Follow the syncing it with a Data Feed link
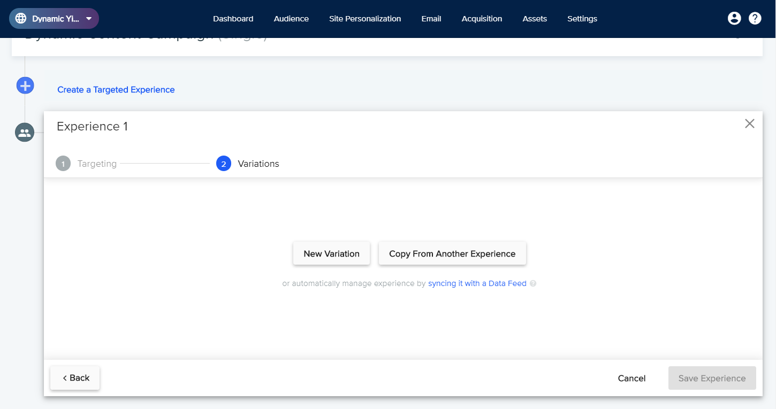The image size is (776, 409). [477, 283]
